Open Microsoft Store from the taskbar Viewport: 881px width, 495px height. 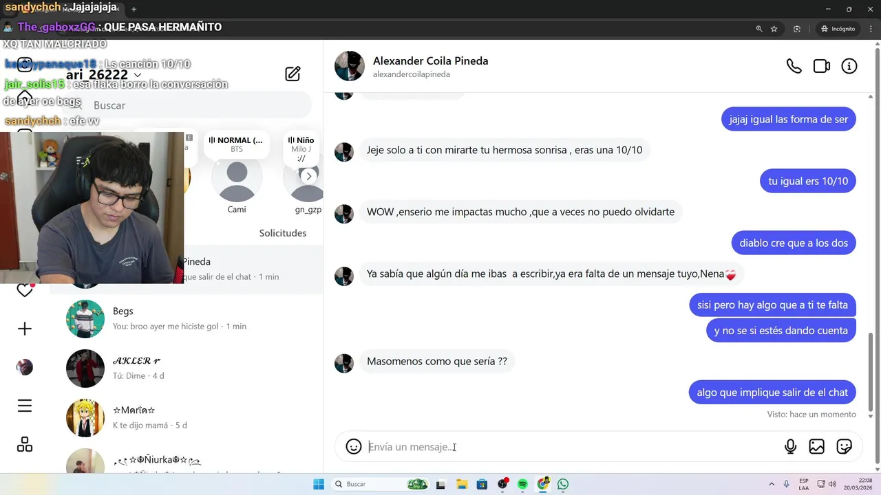(x=482, y=484)
